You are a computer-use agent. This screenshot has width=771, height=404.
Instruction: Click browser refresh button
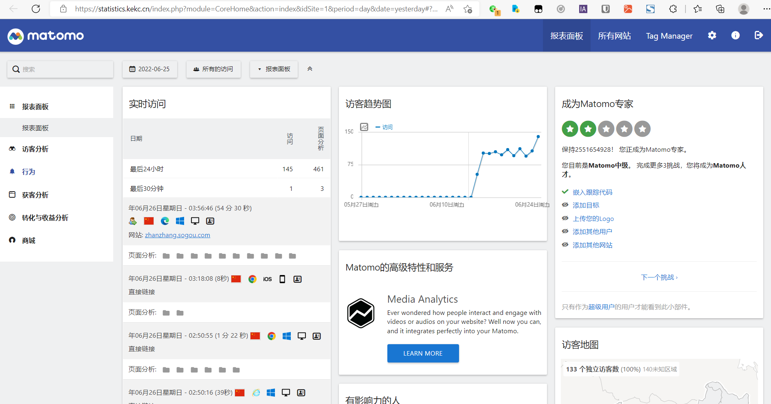36,9
